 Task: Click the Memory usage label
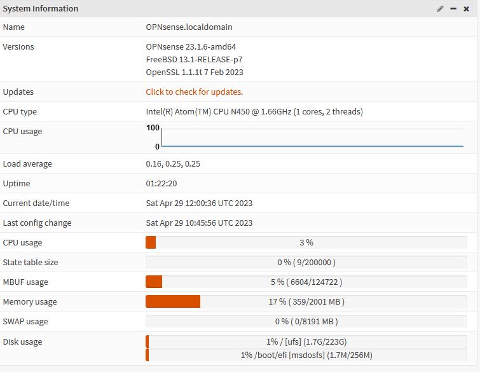click(30, 302)
